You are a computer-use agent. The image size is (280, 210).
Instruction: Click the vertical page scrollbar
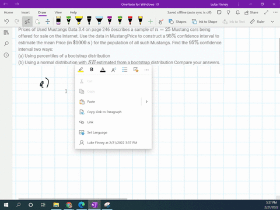pos(279,55)
